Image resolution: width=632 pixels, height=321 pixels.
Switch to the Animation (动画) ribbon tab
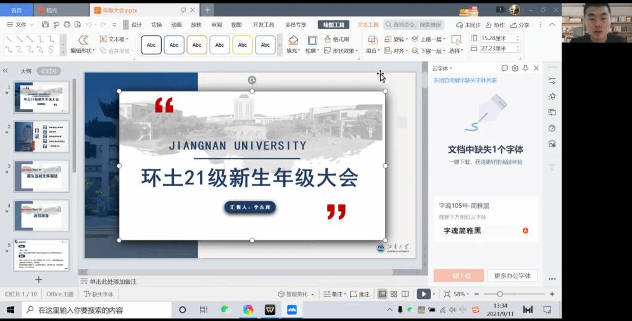click(x=176, y=25)
